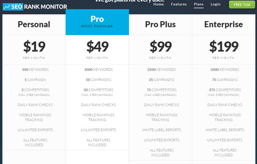Click the $99 per month price
The image size is (257, 164).
[x=160, y=49]
